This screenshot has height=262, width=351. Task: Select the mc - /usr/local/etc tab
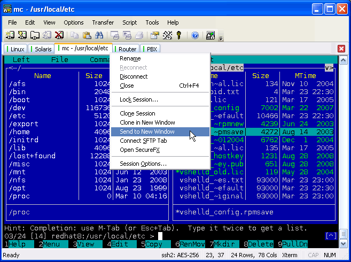click(83, 48)
